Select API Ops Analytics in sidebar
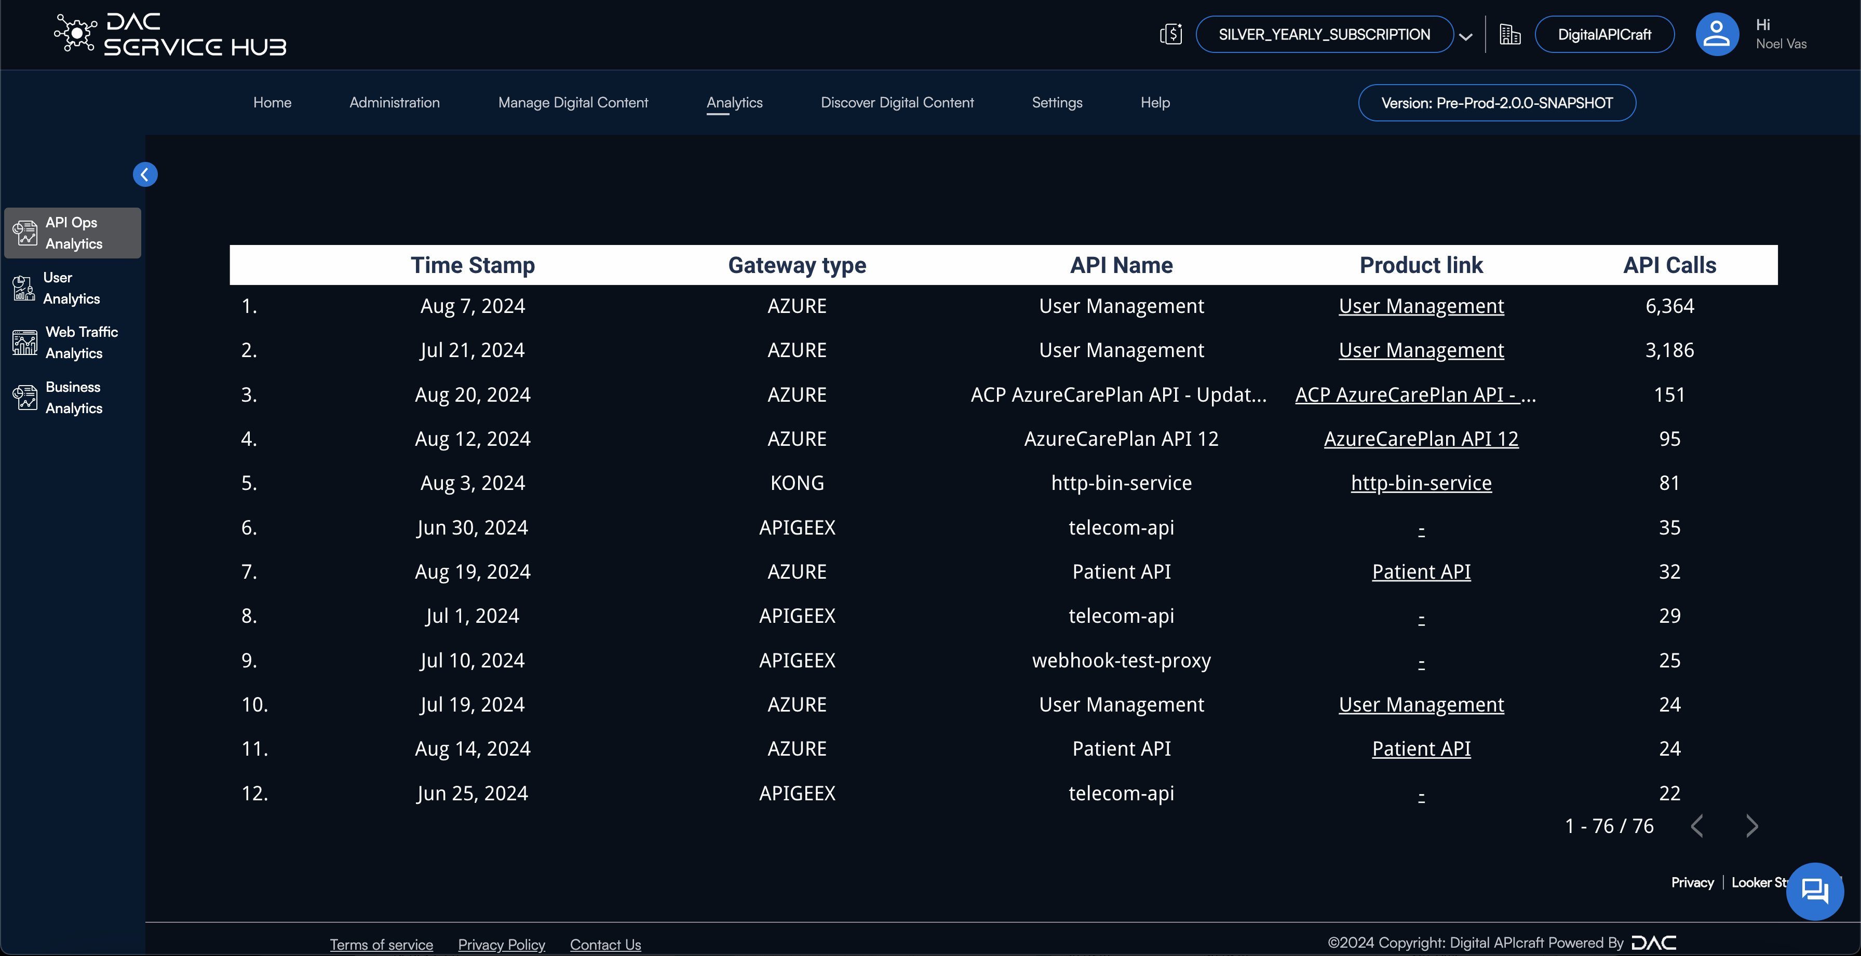Viewport: 1861px width, 956px height. 73,233
